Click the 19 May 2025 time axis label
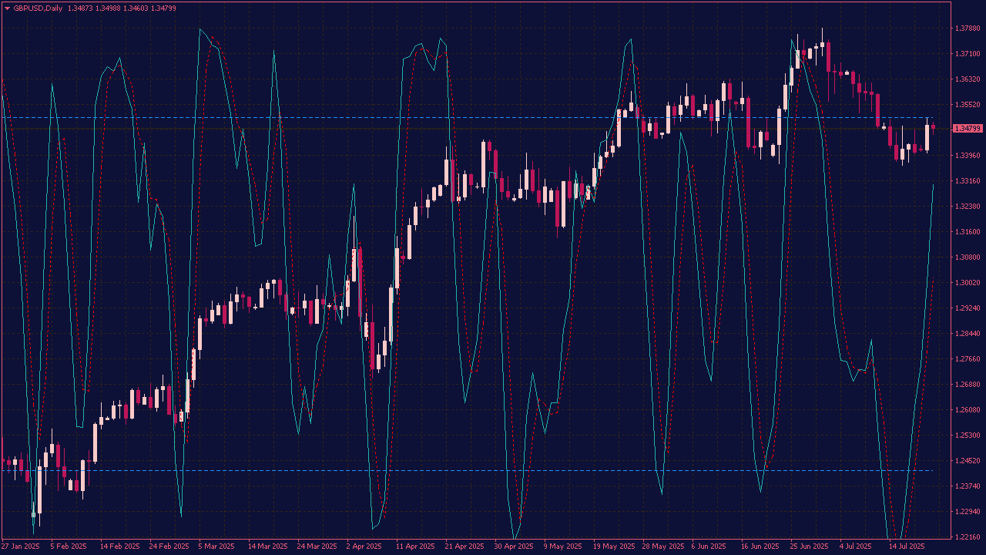986x555 pixels. click(x=612, y=547)
